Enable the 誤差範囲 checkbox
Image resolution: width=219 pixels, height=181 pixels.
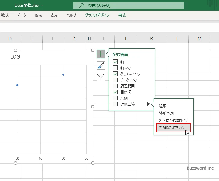(115, 86)
